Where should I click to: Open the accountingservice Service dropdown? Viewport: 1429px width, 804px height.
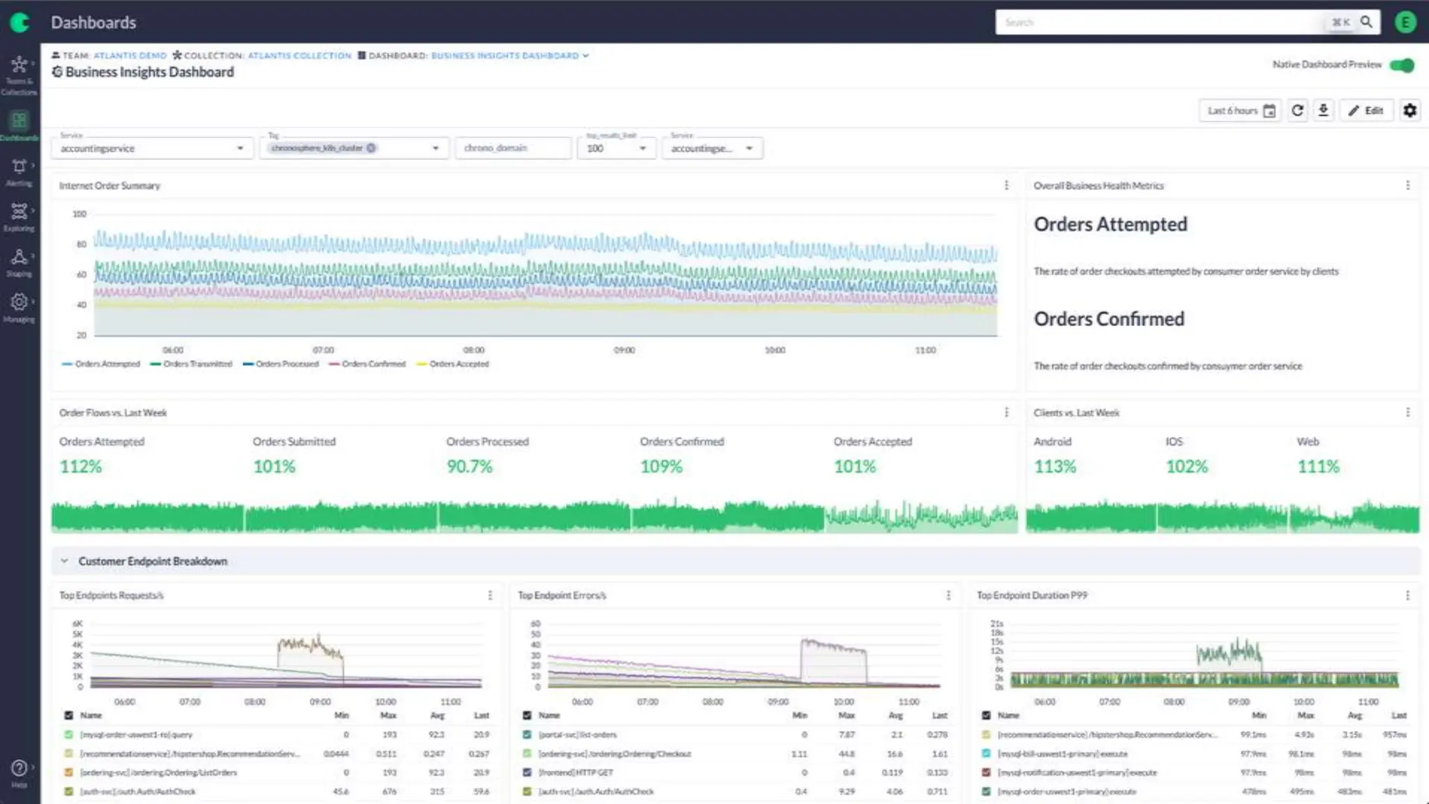(151, 148)
